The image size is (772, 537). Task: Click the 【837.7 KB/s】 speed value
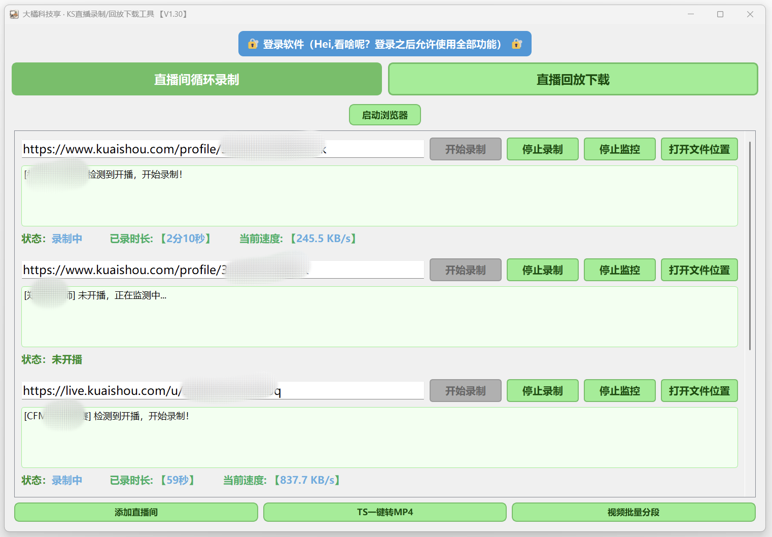(307, 480)
